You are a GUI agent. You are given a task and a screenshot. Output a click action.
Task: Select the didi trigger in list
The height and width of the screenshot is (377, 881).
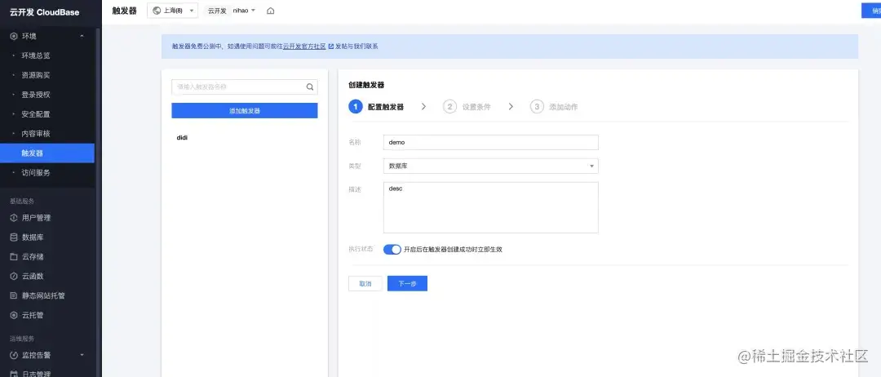coord(182,137)
